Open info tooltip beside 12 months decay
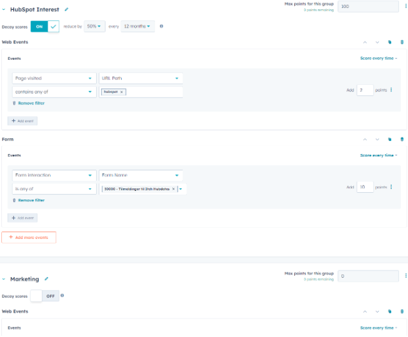Image resolution: width=408 pixels, height=337 pixels. click(x=161, y=26)
